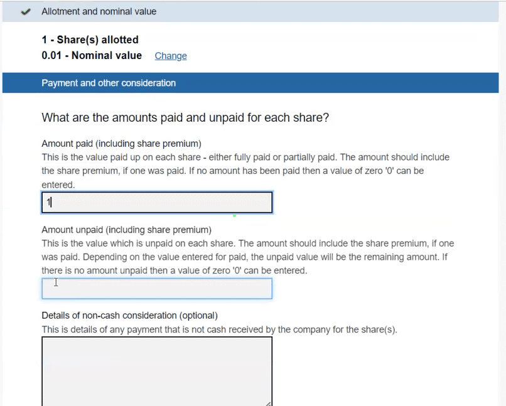
Task: Focus the 'Amount unpaid' entry field
Action: 156,288
